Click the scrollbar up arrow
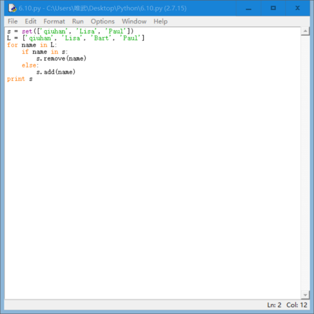314x314 pixels. [305, 31]
